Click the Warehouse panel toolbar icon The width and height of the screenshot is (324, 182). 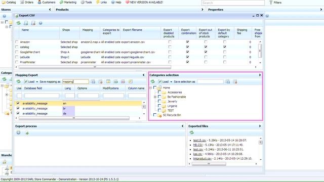click(5, 162)
